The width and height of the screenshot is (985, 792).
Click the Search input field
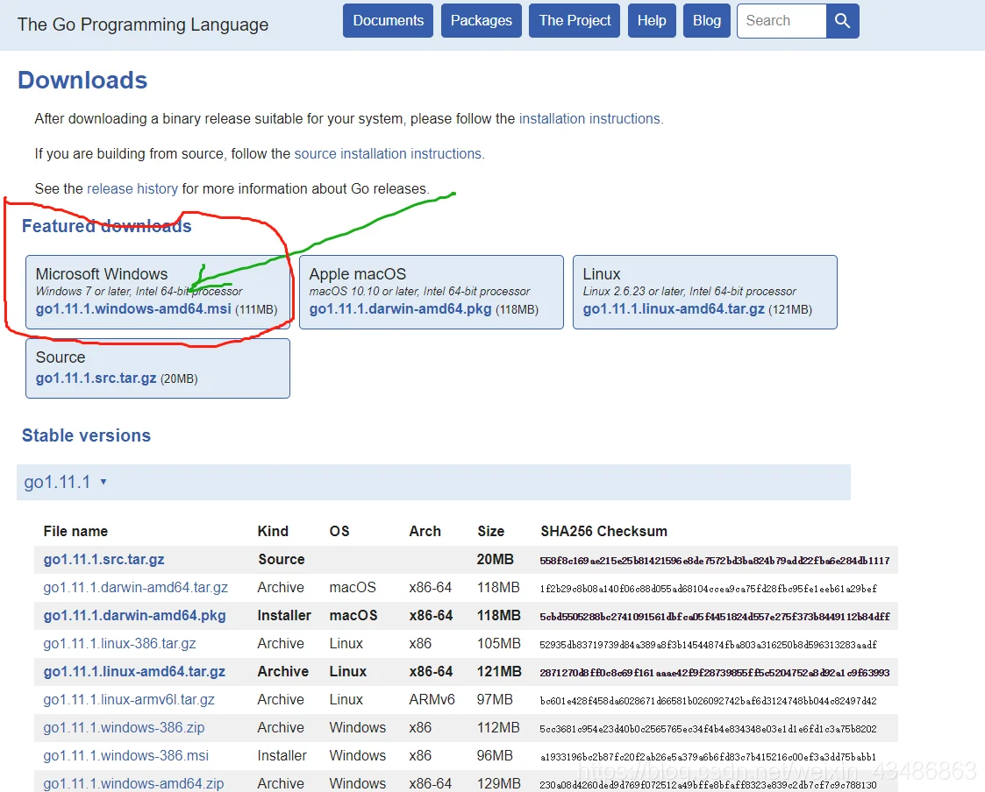782,21
